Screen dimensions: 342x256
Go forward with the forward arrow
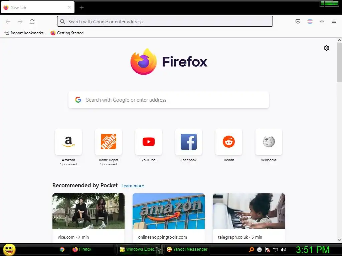coord(20,22)
